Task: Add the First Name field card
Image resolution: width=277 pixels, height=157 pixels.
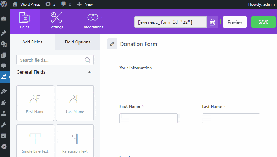Action: [x=35, y=103]
